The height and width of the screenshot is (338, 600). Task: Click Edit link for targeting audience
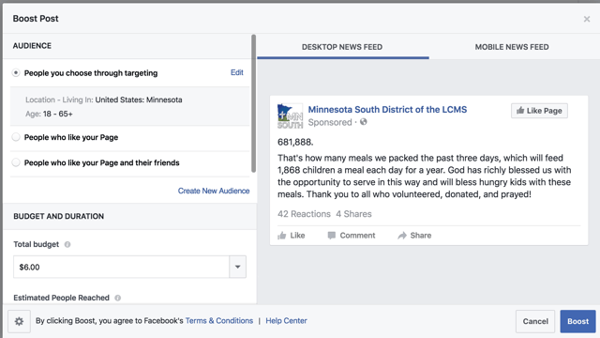(237, 72)
